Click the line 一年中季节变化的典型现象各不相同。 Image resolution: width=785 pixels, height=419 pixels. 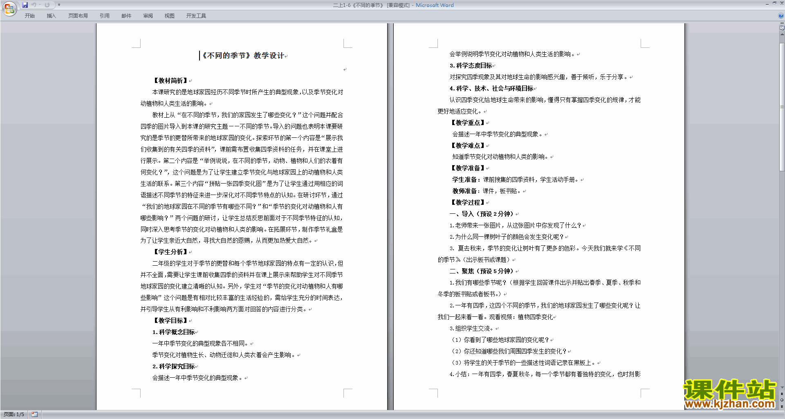coord(200,343)
